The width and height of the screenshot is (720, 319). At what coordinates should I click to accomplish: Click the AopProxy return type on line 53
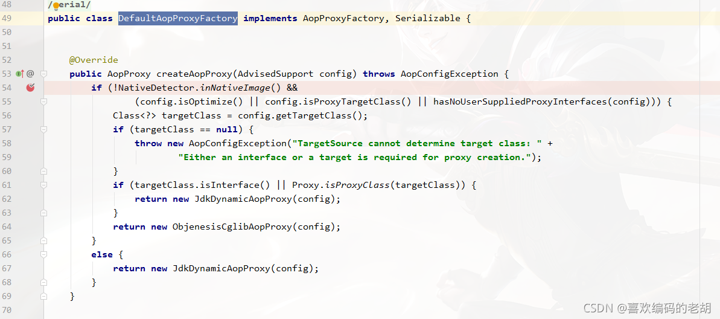tap(129, 74)
